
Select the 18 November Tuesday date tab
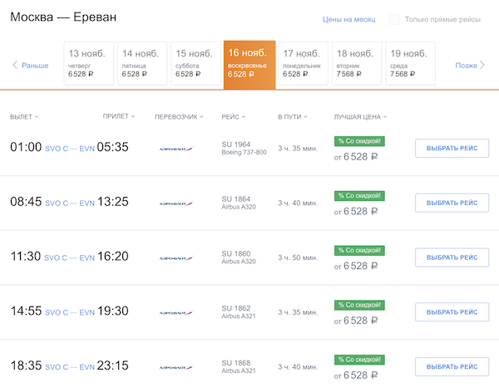(x=357, y=63)
